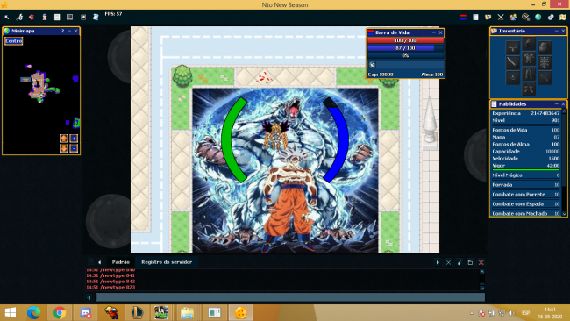
Task: Zoom in minimap with plus button
Action: [x=74, y=139]
